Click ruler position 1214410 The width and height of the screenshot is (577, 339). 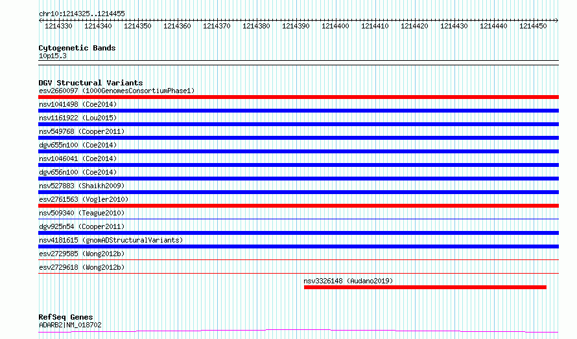point(375,26)
